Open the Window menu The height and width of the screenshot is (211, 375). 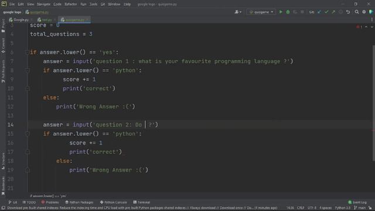click(114, 4)
